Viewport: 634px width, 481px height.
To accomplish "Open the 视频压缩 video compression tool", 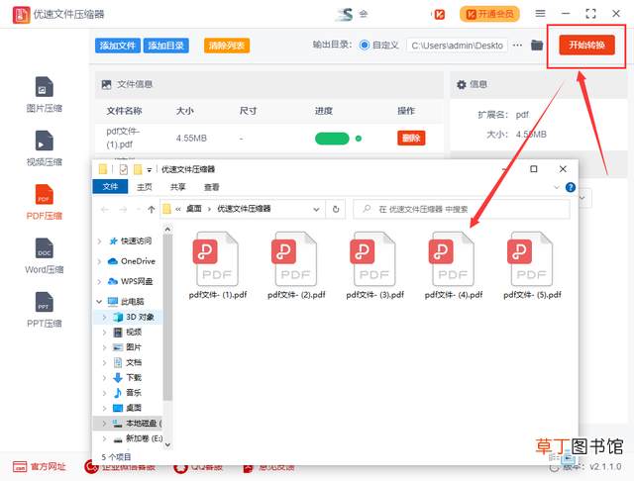I will (x=44, y=148).
